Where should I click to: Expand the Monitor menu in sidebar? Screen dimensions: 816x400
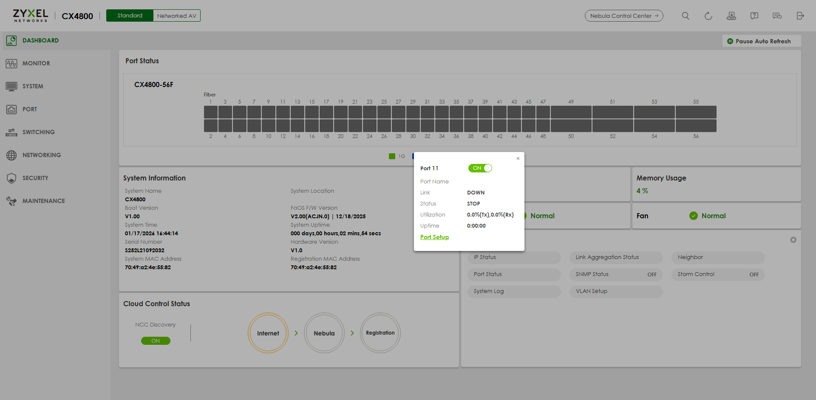[x=36, y=63]
